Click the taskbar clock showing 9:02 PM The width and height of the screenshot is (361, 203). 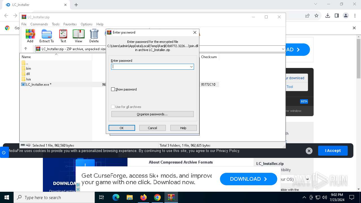pyautogui.click(x=337, y=197)
